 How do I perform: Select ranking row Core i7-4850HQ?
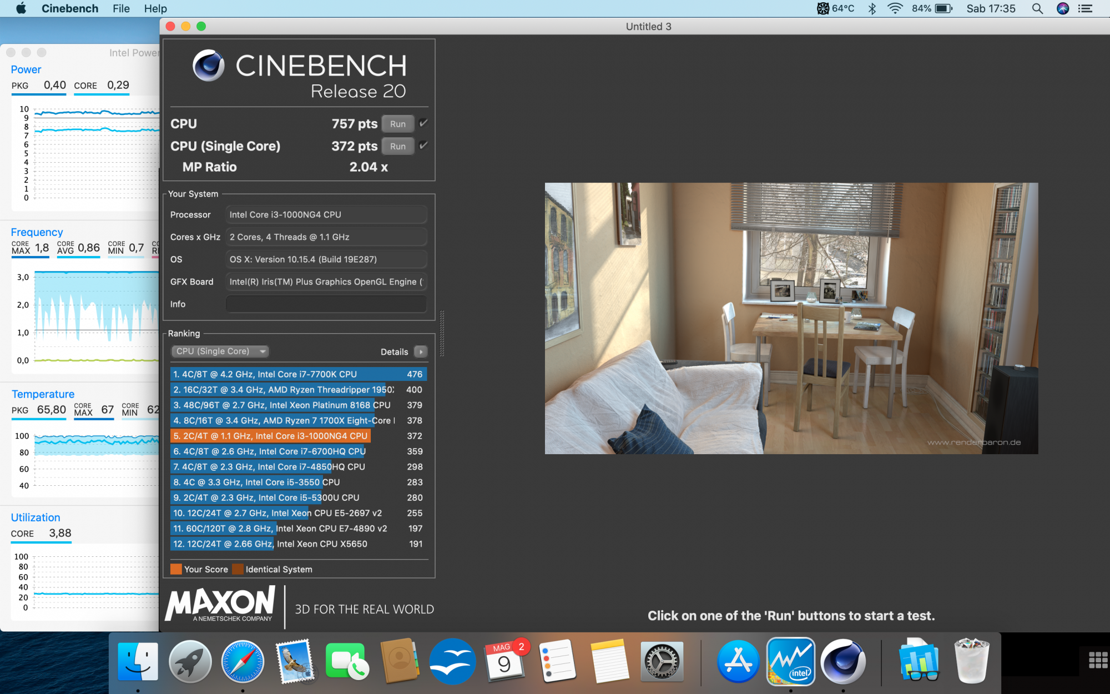[x=299, y=467]
